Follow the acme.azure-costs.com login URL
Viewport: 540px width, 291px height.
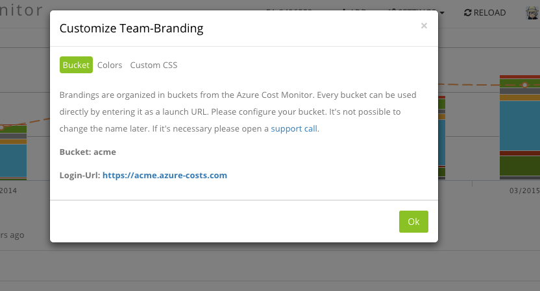pos(165,175)
